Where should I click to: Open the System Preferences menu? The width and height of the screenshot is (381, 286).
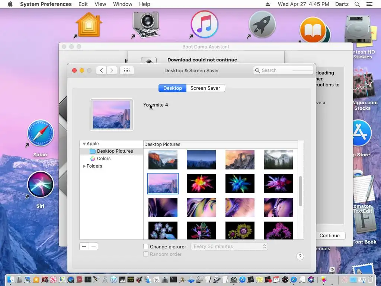46,4
